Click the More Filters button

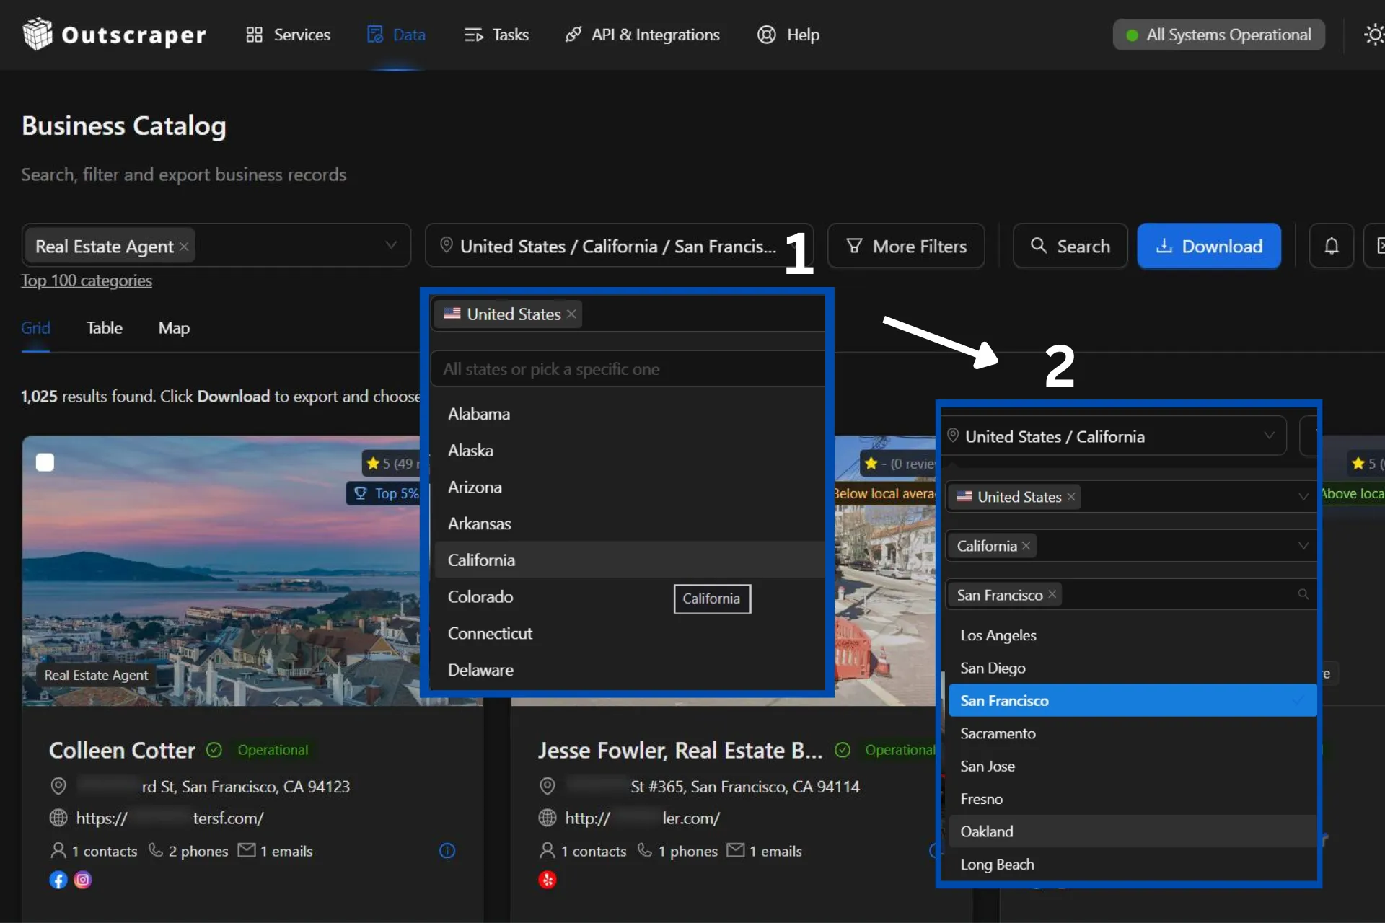[906, 246]
